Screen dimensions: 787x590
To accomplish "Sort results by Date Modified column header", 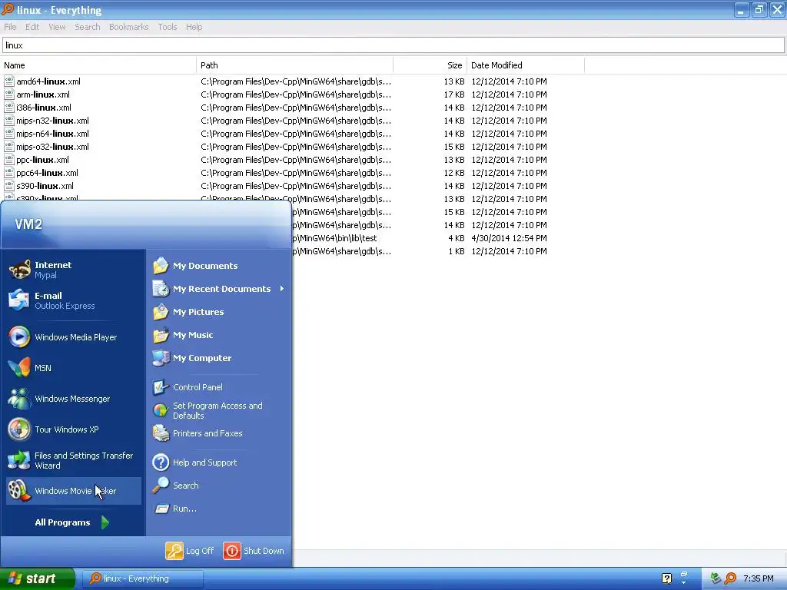I will point(526,65).
